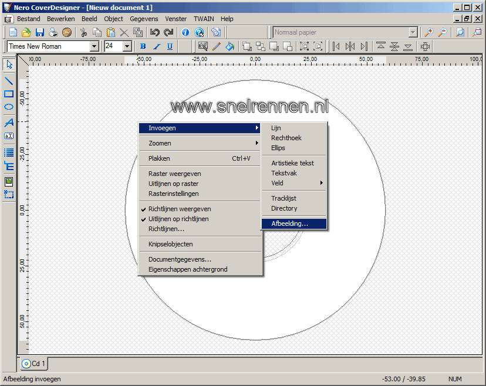Click the printer icon

tap(53, 32)
